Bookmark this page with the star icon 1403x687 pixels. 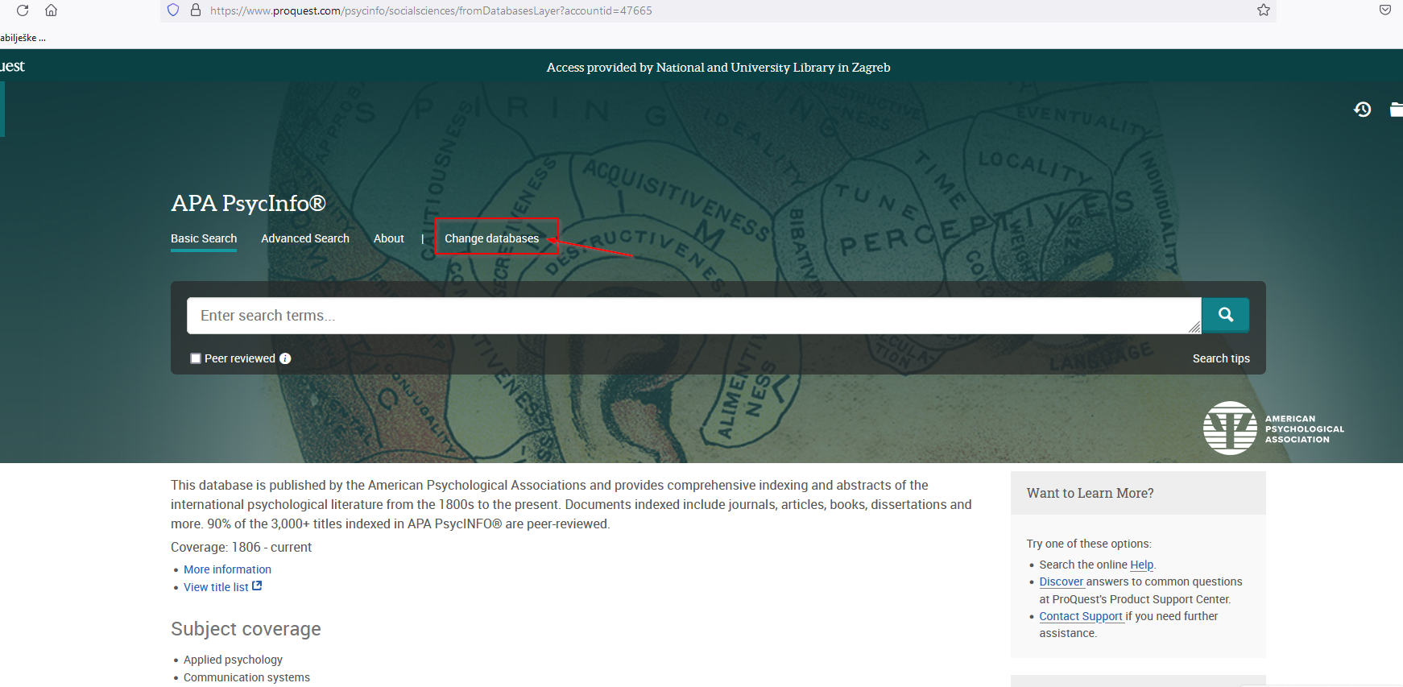(1264, 10)
